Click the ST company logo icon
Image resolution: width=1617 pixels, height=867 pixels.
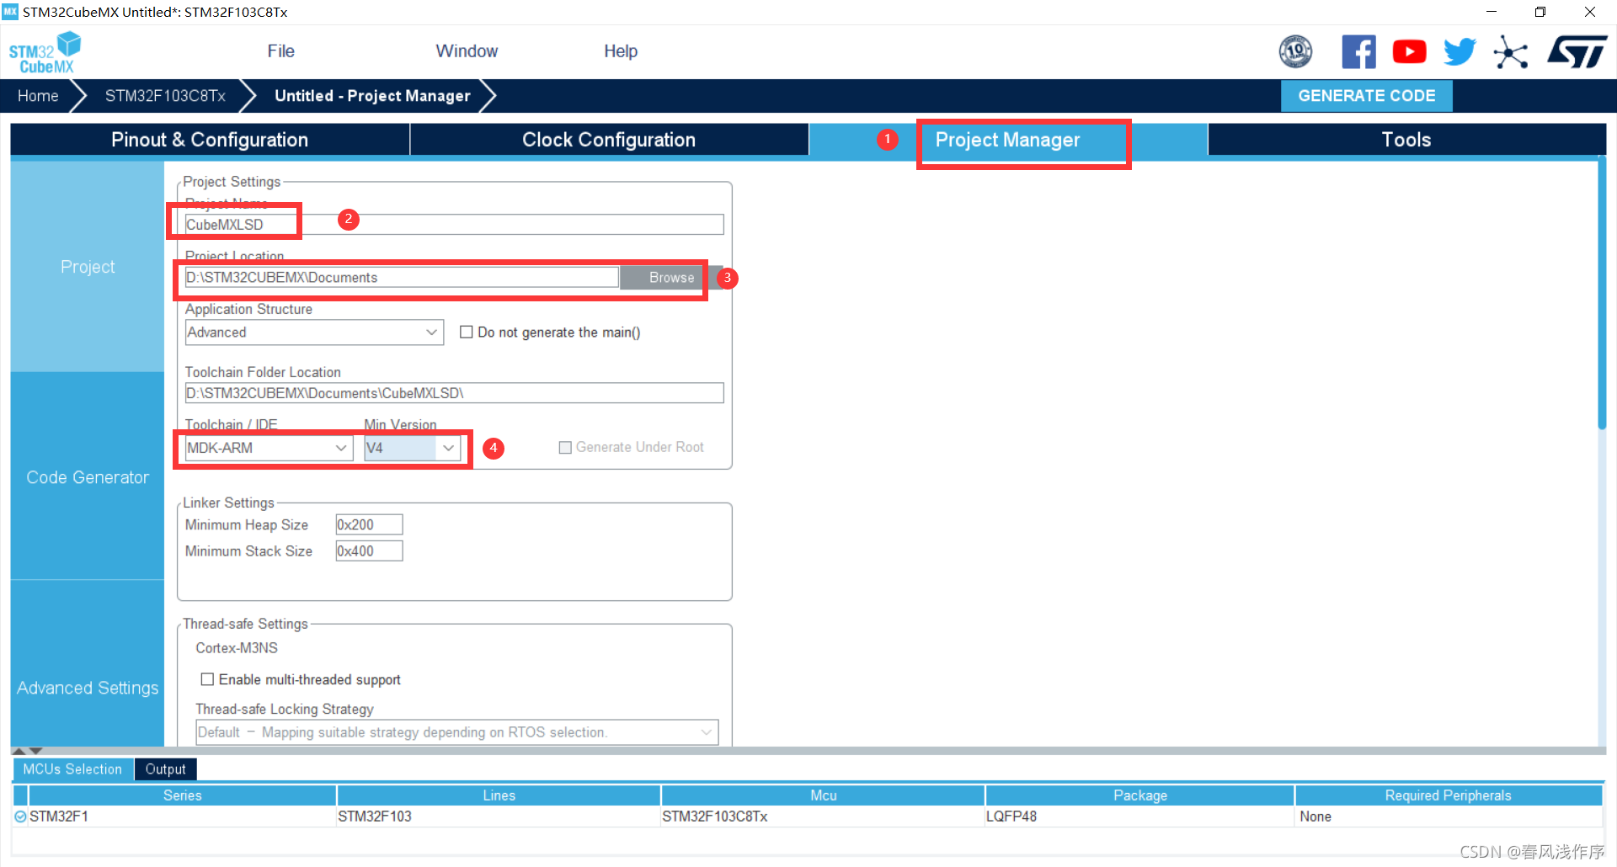click(1577, 52)
